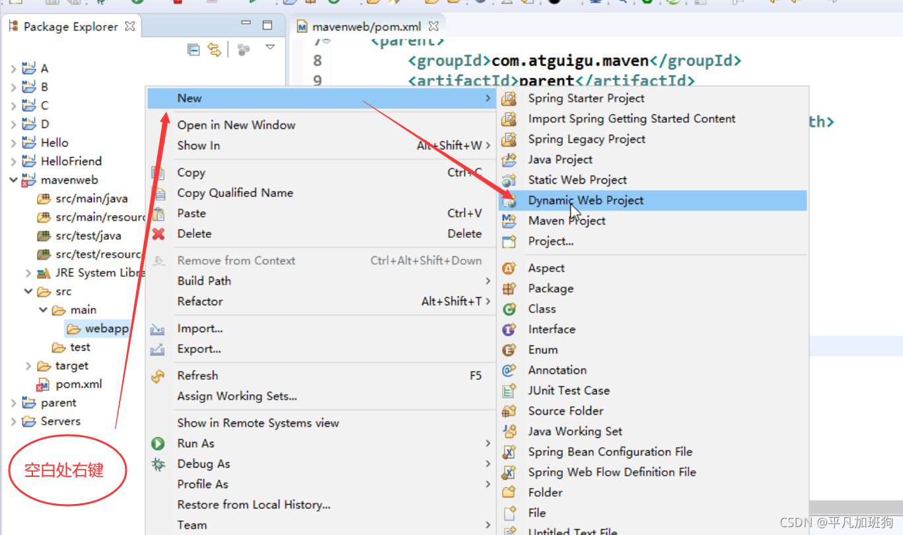This screenshot has height=535, width=903.
Task: Close the Package Explorer tab
Action: pyautogui.click(x=130, y=26)
